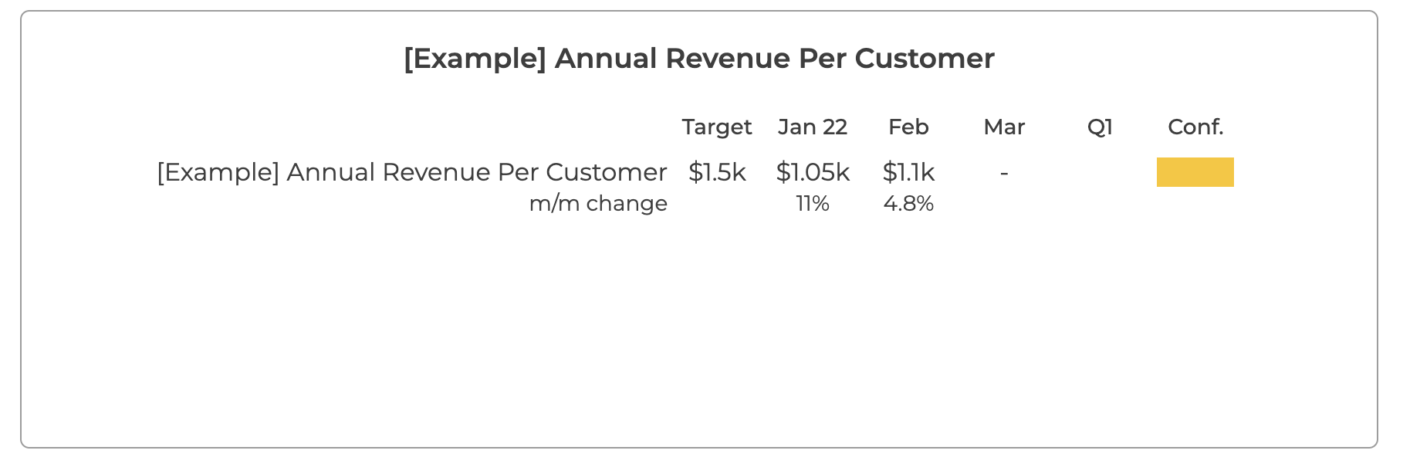Select the Mar column header

[1004, 127]
